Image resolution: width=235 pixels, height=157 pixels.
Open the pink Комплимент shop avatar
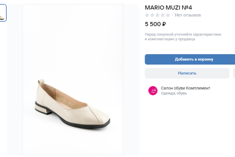153,91
